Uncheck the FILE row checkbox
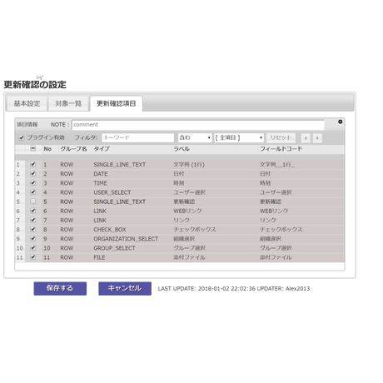 click(33, 257)
